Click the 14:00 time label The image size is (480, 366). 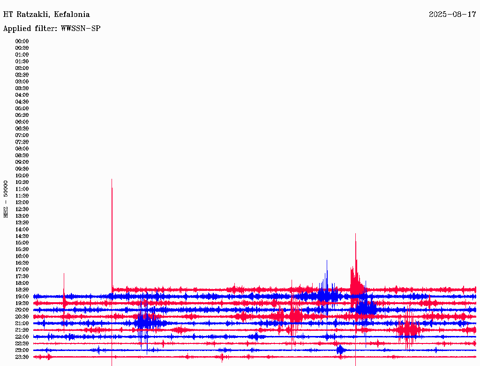pyautogui.click(x=22, y=229)
